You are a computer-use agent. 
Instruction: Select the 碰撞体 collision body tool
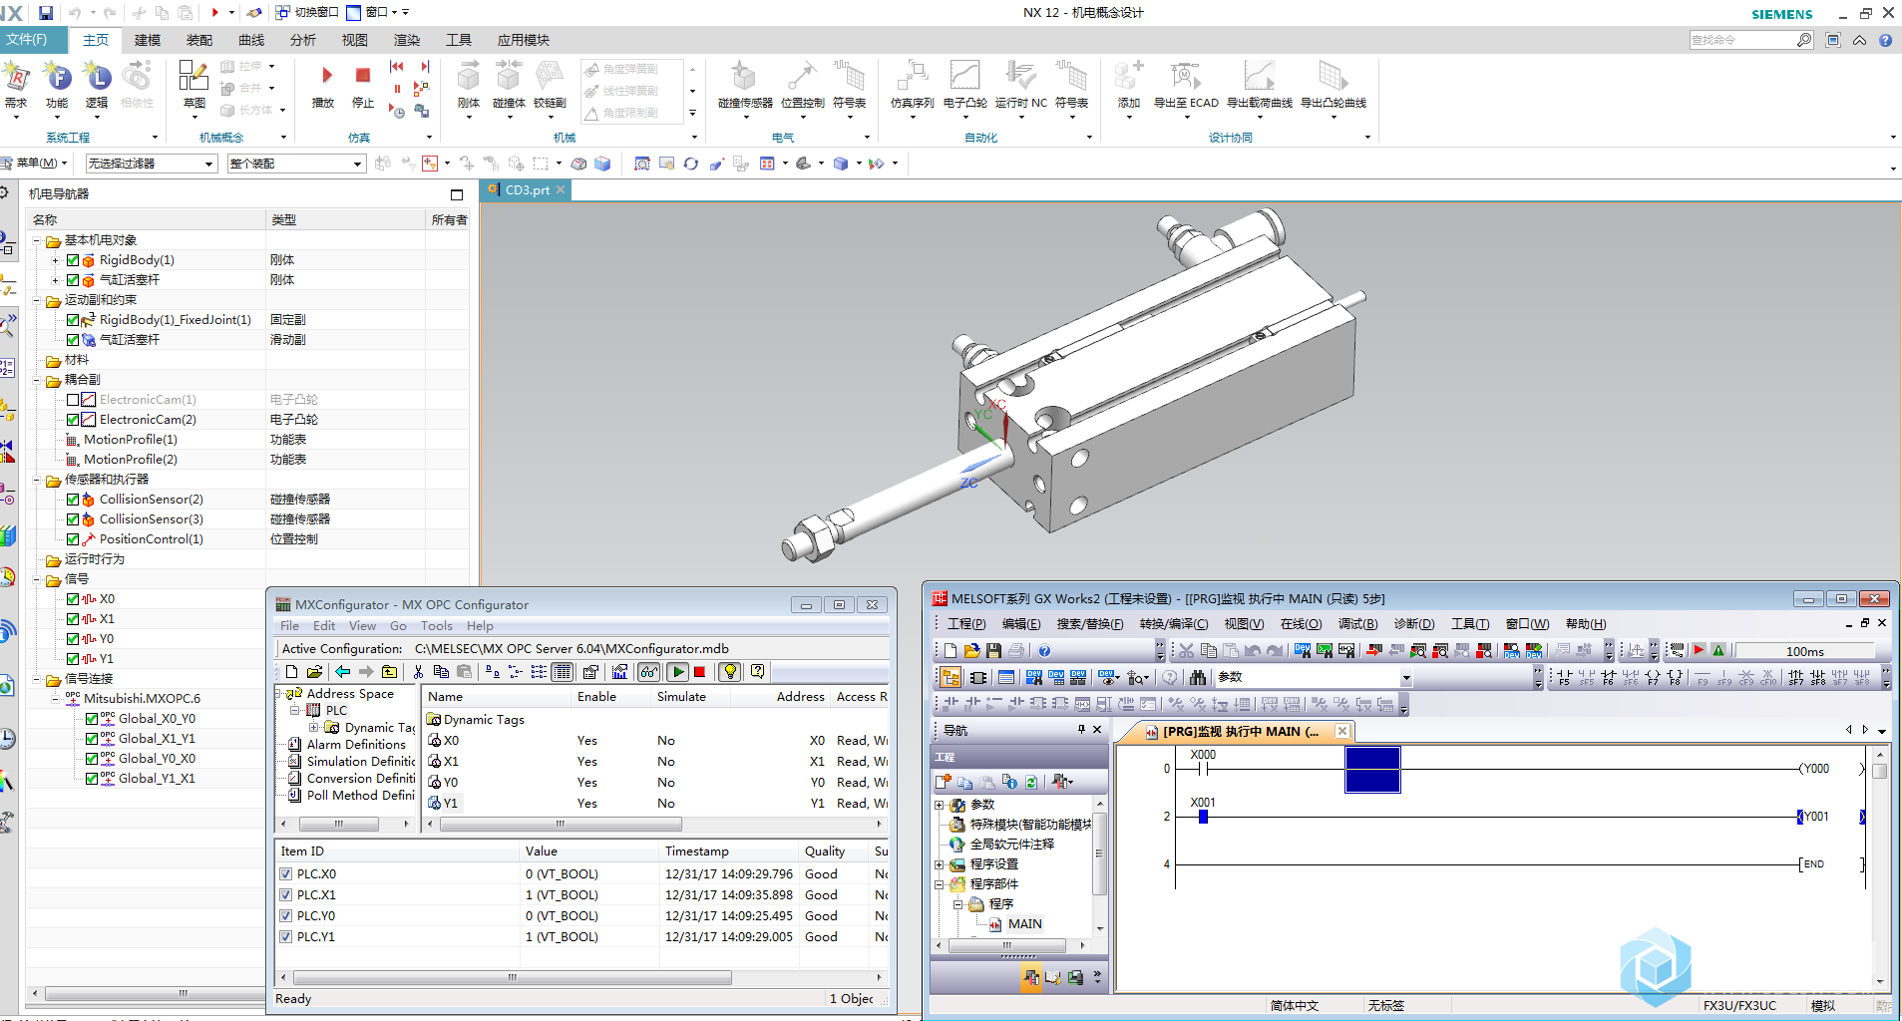tap(509, 76)
